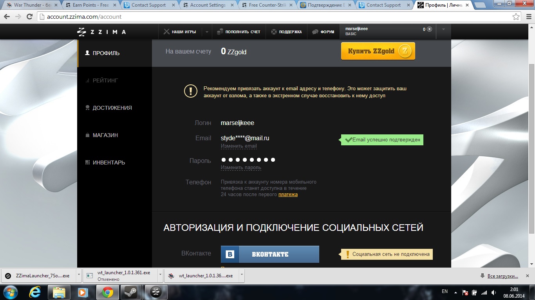Open Steam from the taskbar
Screen dimensions: 535x300
(x=131, y=292)
